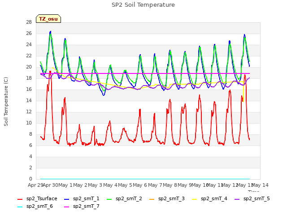
Task: Click the blue sp2_smT_1 legend swatch
Action: (x=67, y=199)
